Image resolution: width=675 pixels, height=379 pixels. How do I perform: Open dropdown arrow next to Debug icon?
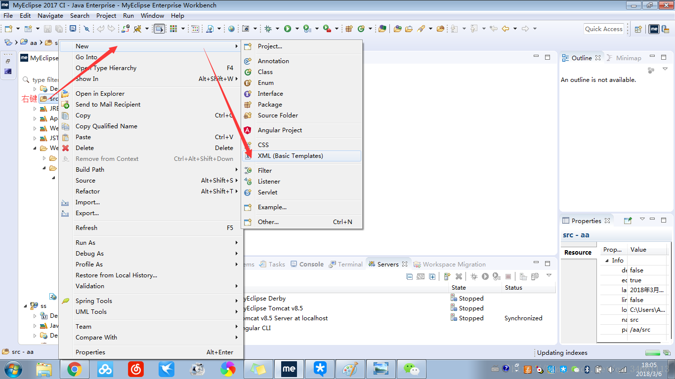(x=277, y=29)
